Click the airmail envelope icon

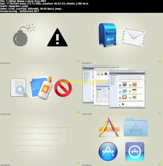[x=133, y=37]
